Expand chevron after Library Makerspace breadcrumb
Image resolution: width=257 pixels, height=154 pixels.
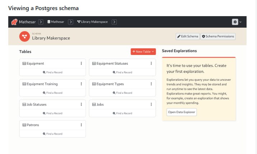click(x=114, y=22)
